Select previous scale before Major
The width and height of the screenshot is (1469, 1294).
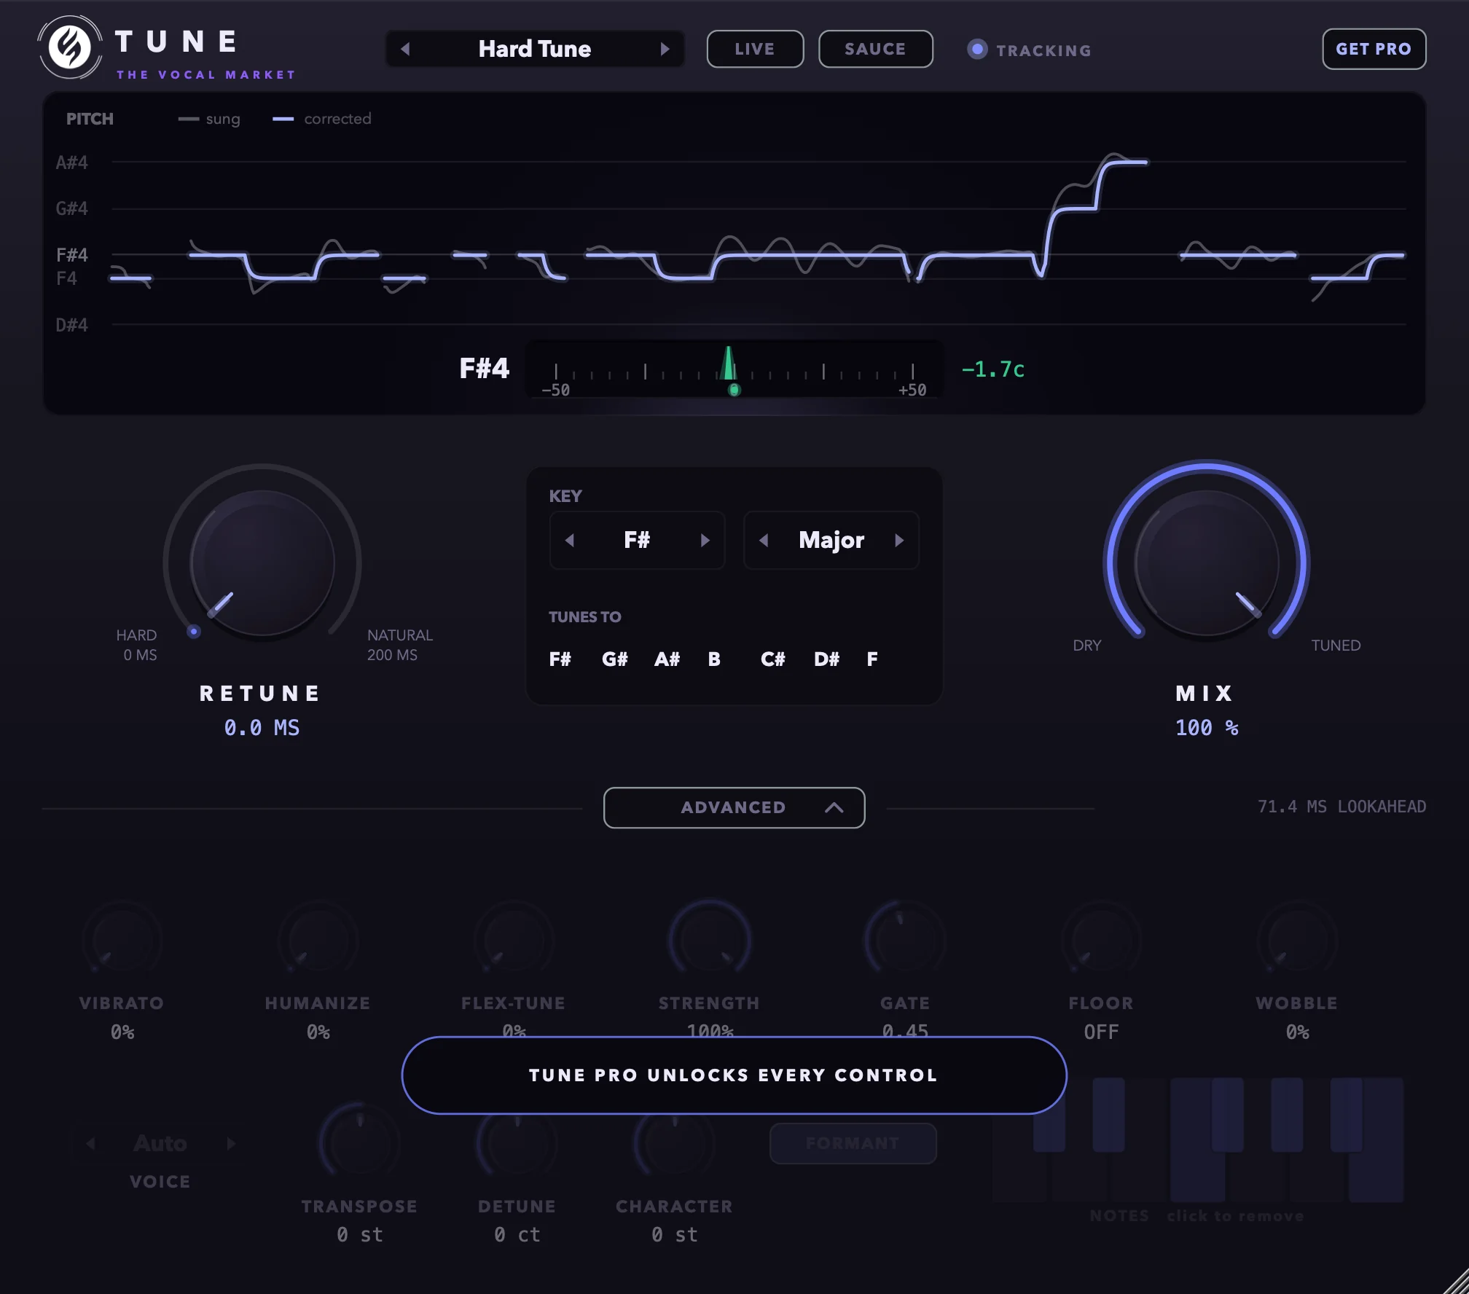tap(764, 540)
